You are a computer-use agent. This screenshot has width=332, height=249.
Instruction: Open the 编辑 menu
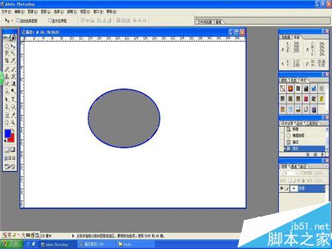pos(19,11)
